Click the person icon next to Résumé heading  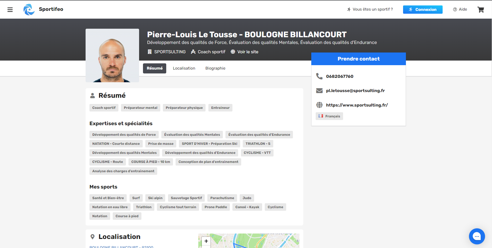92,96
